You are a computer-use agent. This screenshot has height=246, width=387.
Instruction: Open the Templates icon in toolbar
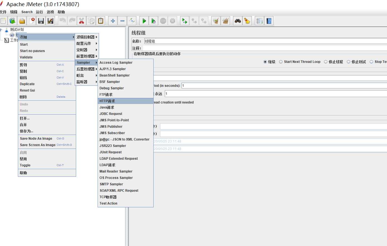tap(13, 21)
